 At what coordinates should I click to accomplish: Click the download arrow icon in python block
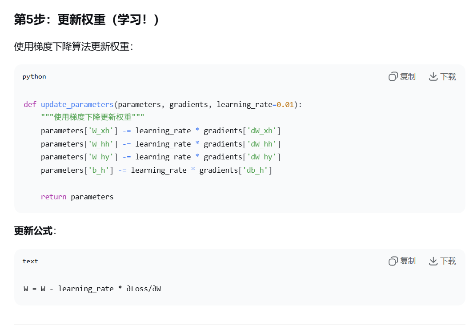click(433, 76)
